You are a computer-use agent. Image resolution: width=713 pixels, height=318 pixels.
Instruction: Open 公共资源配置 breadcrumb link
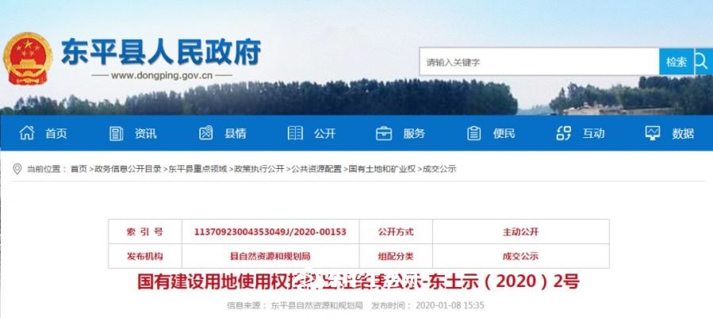(x=316, y=169)
